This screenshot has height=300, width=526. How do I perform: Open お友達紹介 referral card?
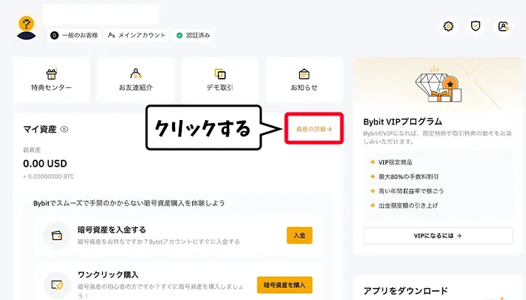[x=135, y=80]
